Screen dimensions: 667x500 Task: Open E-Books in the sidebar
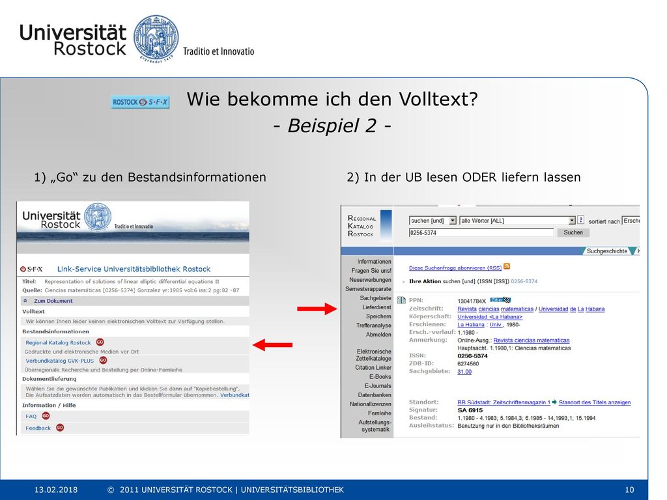click(x=380, y=377)
